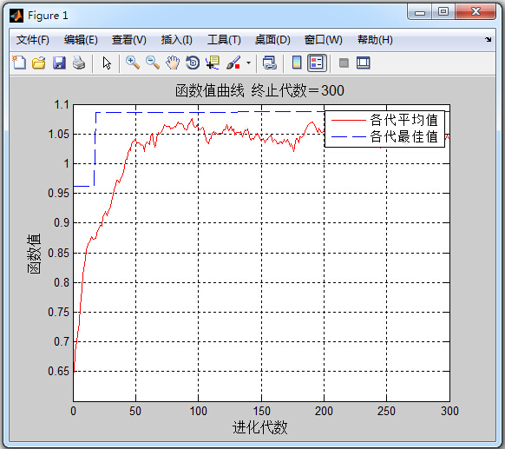Screen dimensions: 505x449
Task: Click the Link Plot icon
Action: [x=270, y=63]
